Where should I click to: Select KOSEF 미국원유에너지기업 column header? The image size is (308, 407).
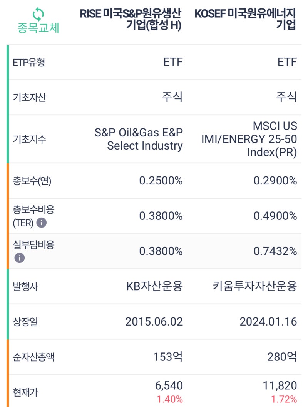click(246, 19)
